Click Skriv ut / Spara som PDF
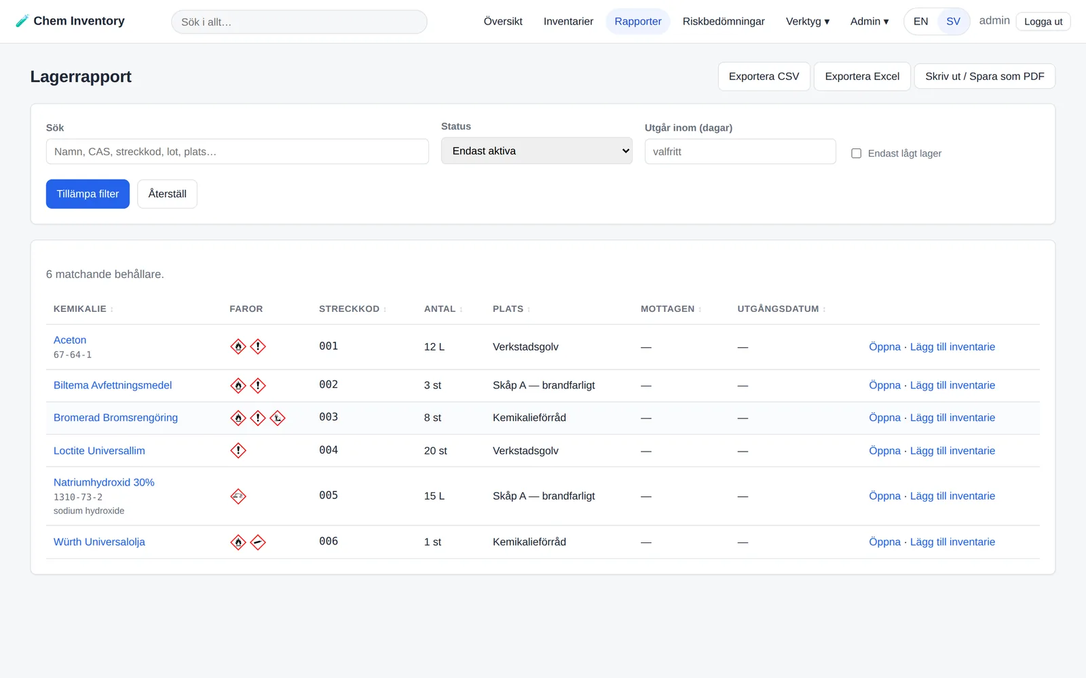Image resolution: width=1086 pixels, height=678 pixels. tap(985, 77)
